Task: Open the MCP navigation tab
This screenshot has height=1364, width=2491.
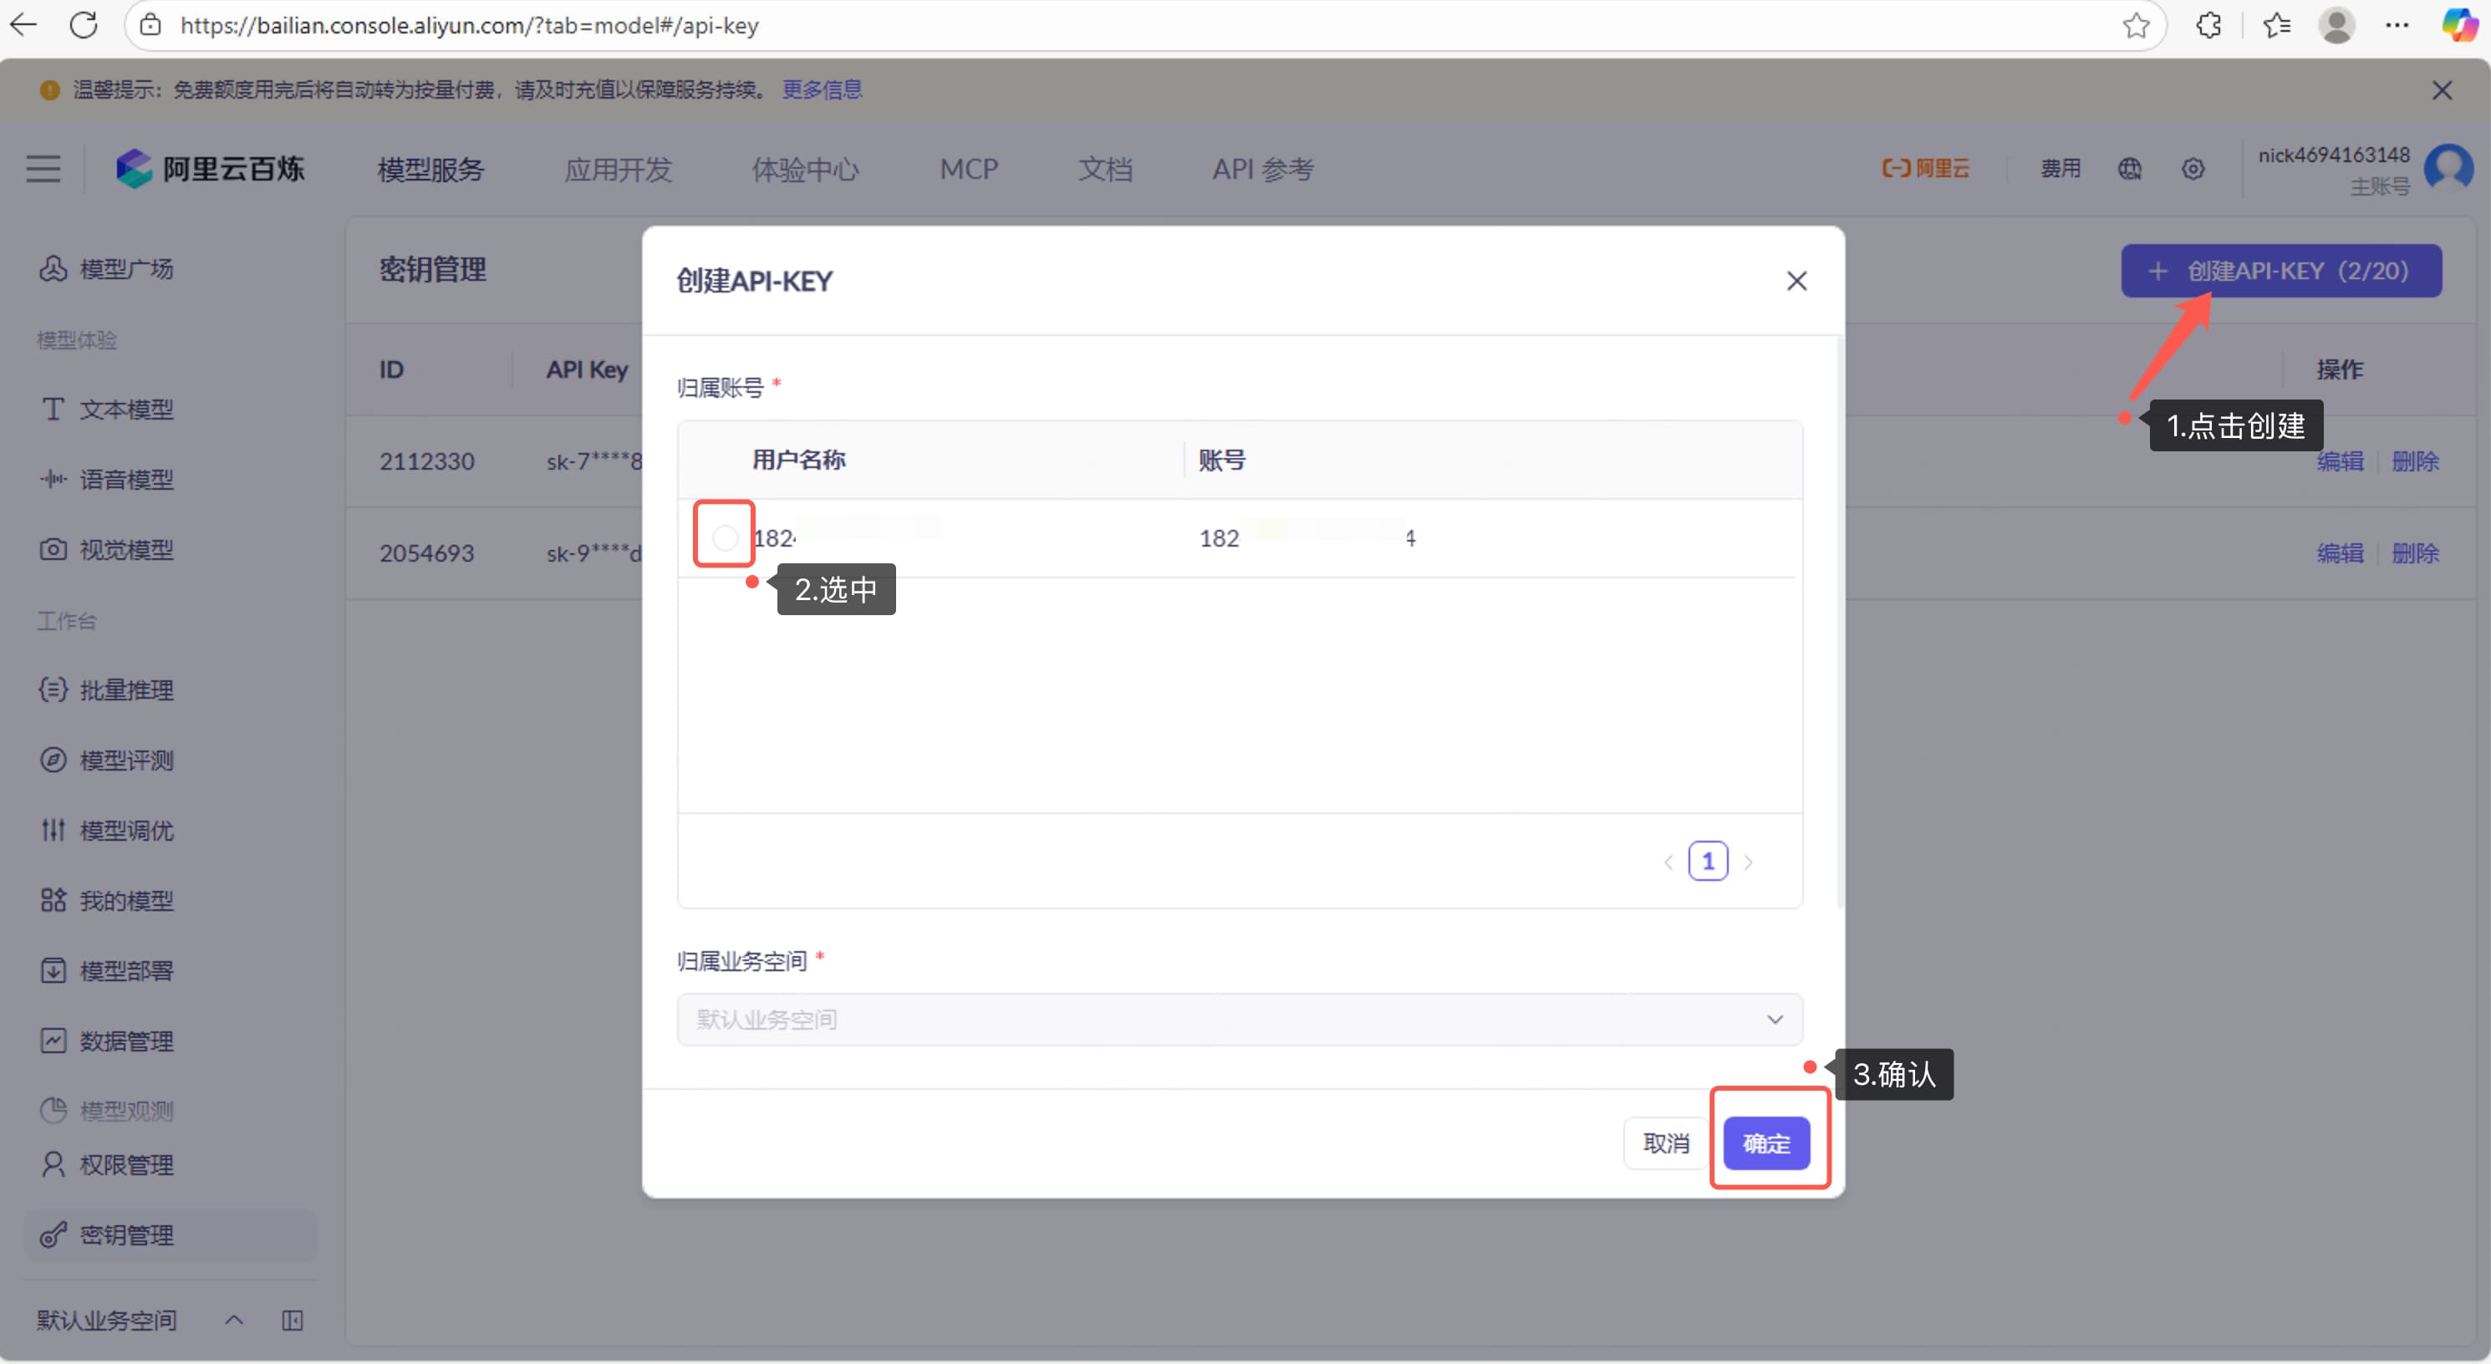Action: [968, 169]
